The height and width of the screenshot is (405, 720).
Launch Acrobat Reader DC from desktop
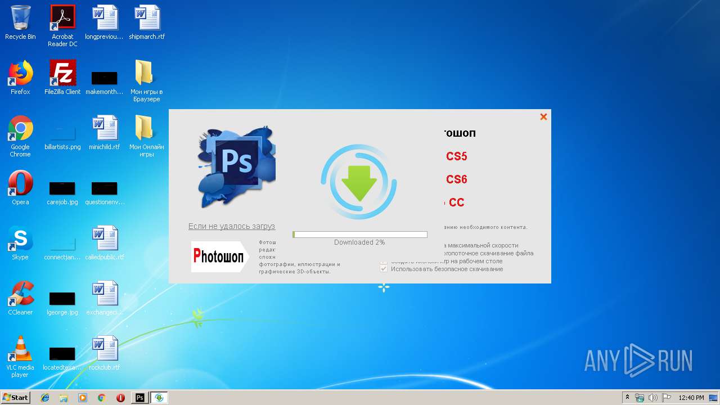(62, 25)
